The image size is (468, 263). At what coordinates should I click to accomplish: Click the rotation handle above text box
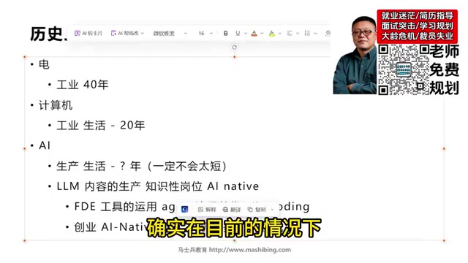pos(234,47)
